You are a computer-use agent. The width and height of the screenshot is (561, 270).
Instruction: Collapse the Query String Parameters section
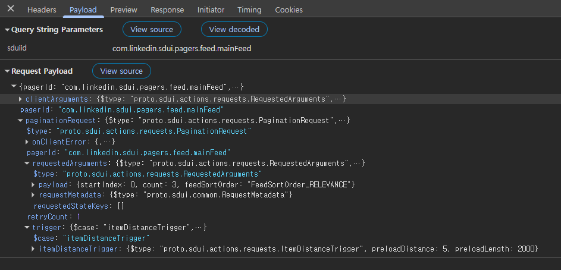click(7, 30)
